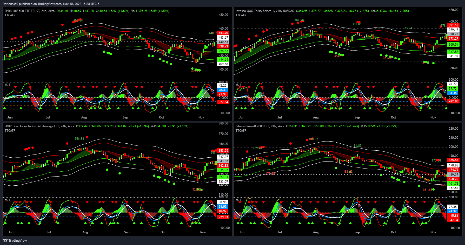Click red 438.73 price label
The width and height of the screenshot is (465, 245).
click(223, 46)
